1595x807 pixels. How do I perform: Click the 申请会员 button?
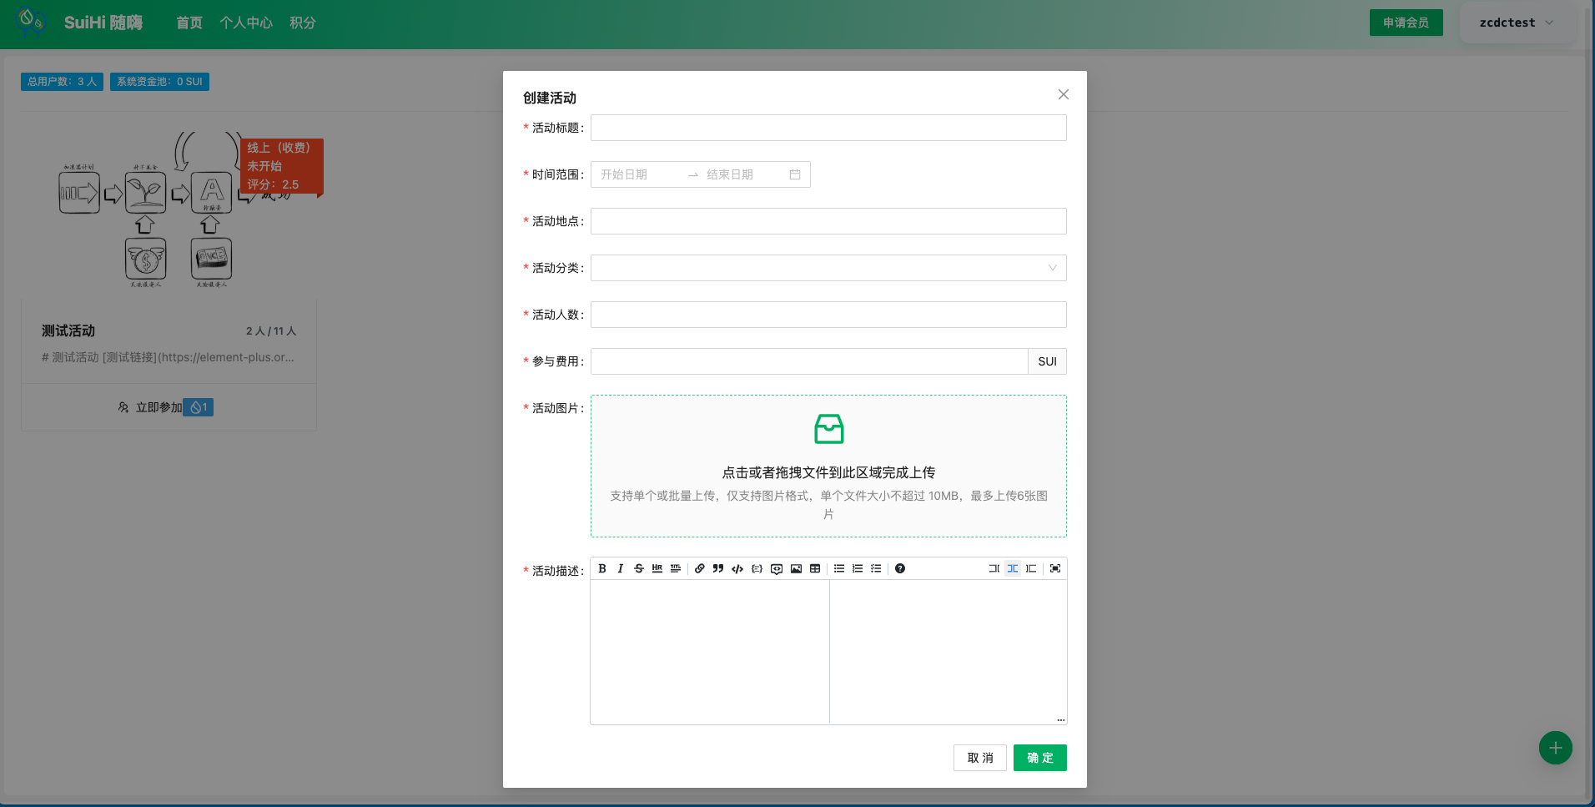click(1406, 23)
